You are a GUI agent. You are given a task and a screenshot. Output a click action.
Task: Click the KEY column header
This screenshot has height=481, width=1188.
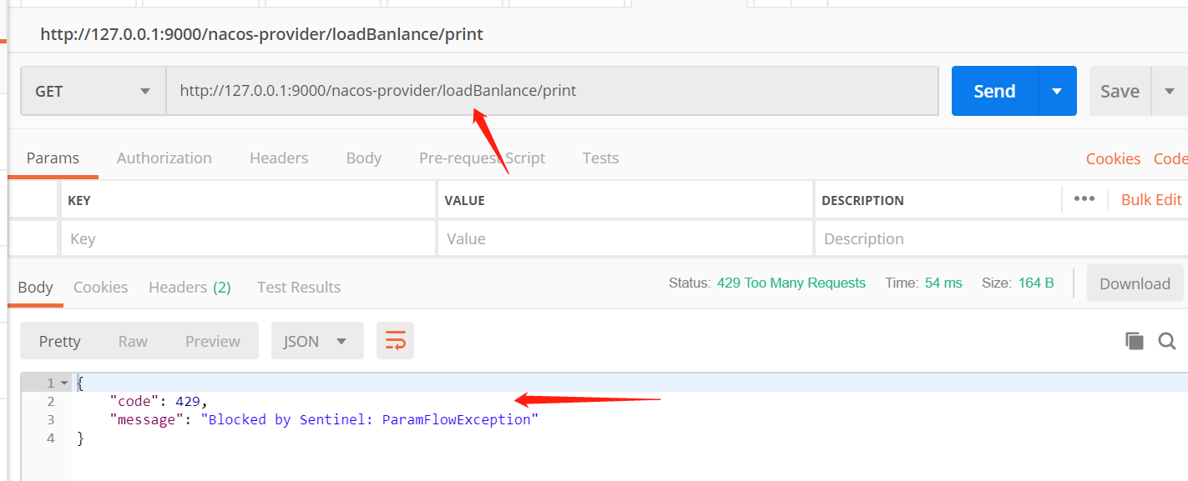tap(79, 200)
